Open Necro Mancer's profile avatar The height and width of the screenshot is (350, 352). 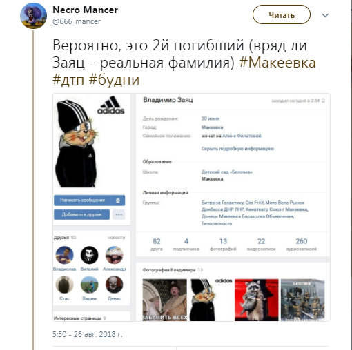tap(33, 16)
